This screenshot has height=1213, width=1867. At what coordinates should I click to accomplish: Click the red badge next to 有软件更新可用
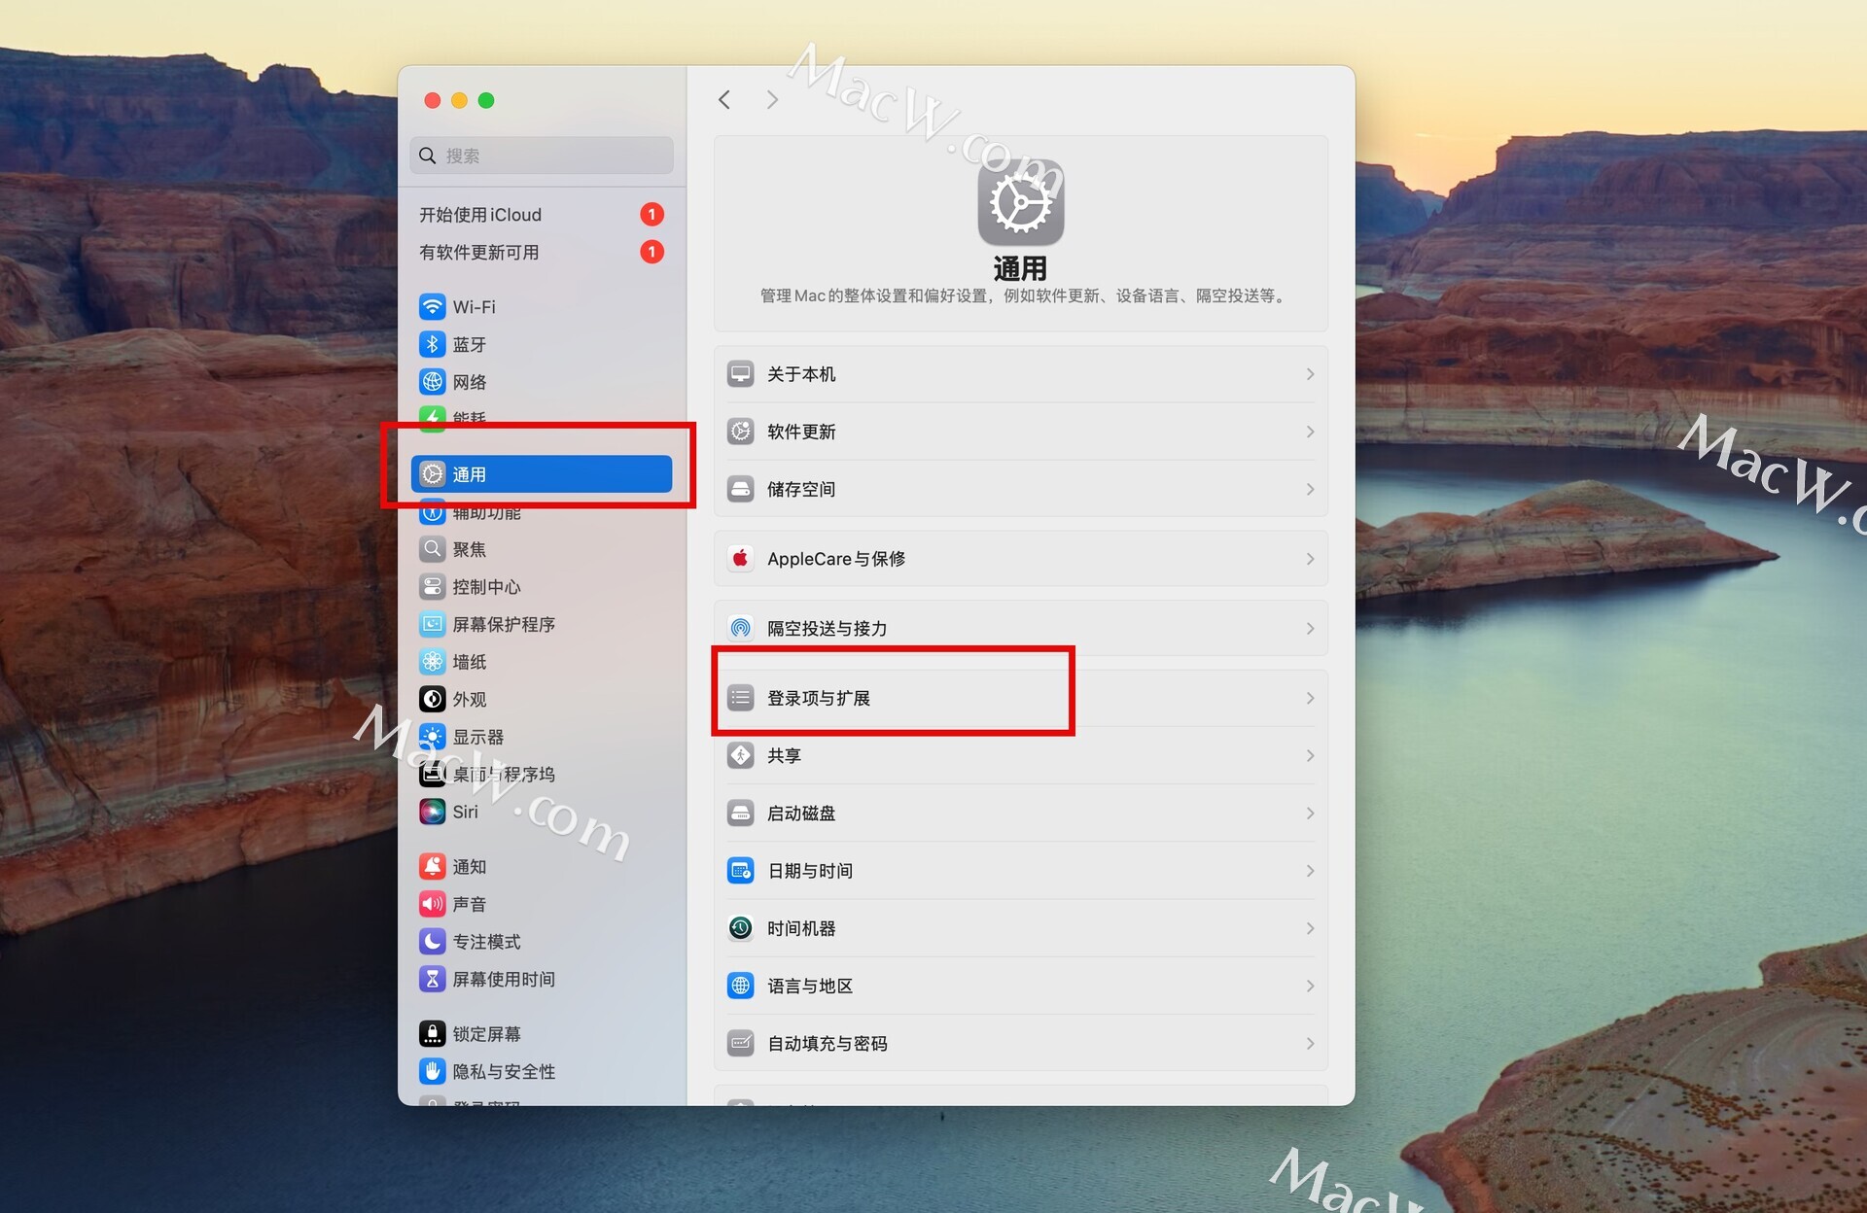(652, 252)
